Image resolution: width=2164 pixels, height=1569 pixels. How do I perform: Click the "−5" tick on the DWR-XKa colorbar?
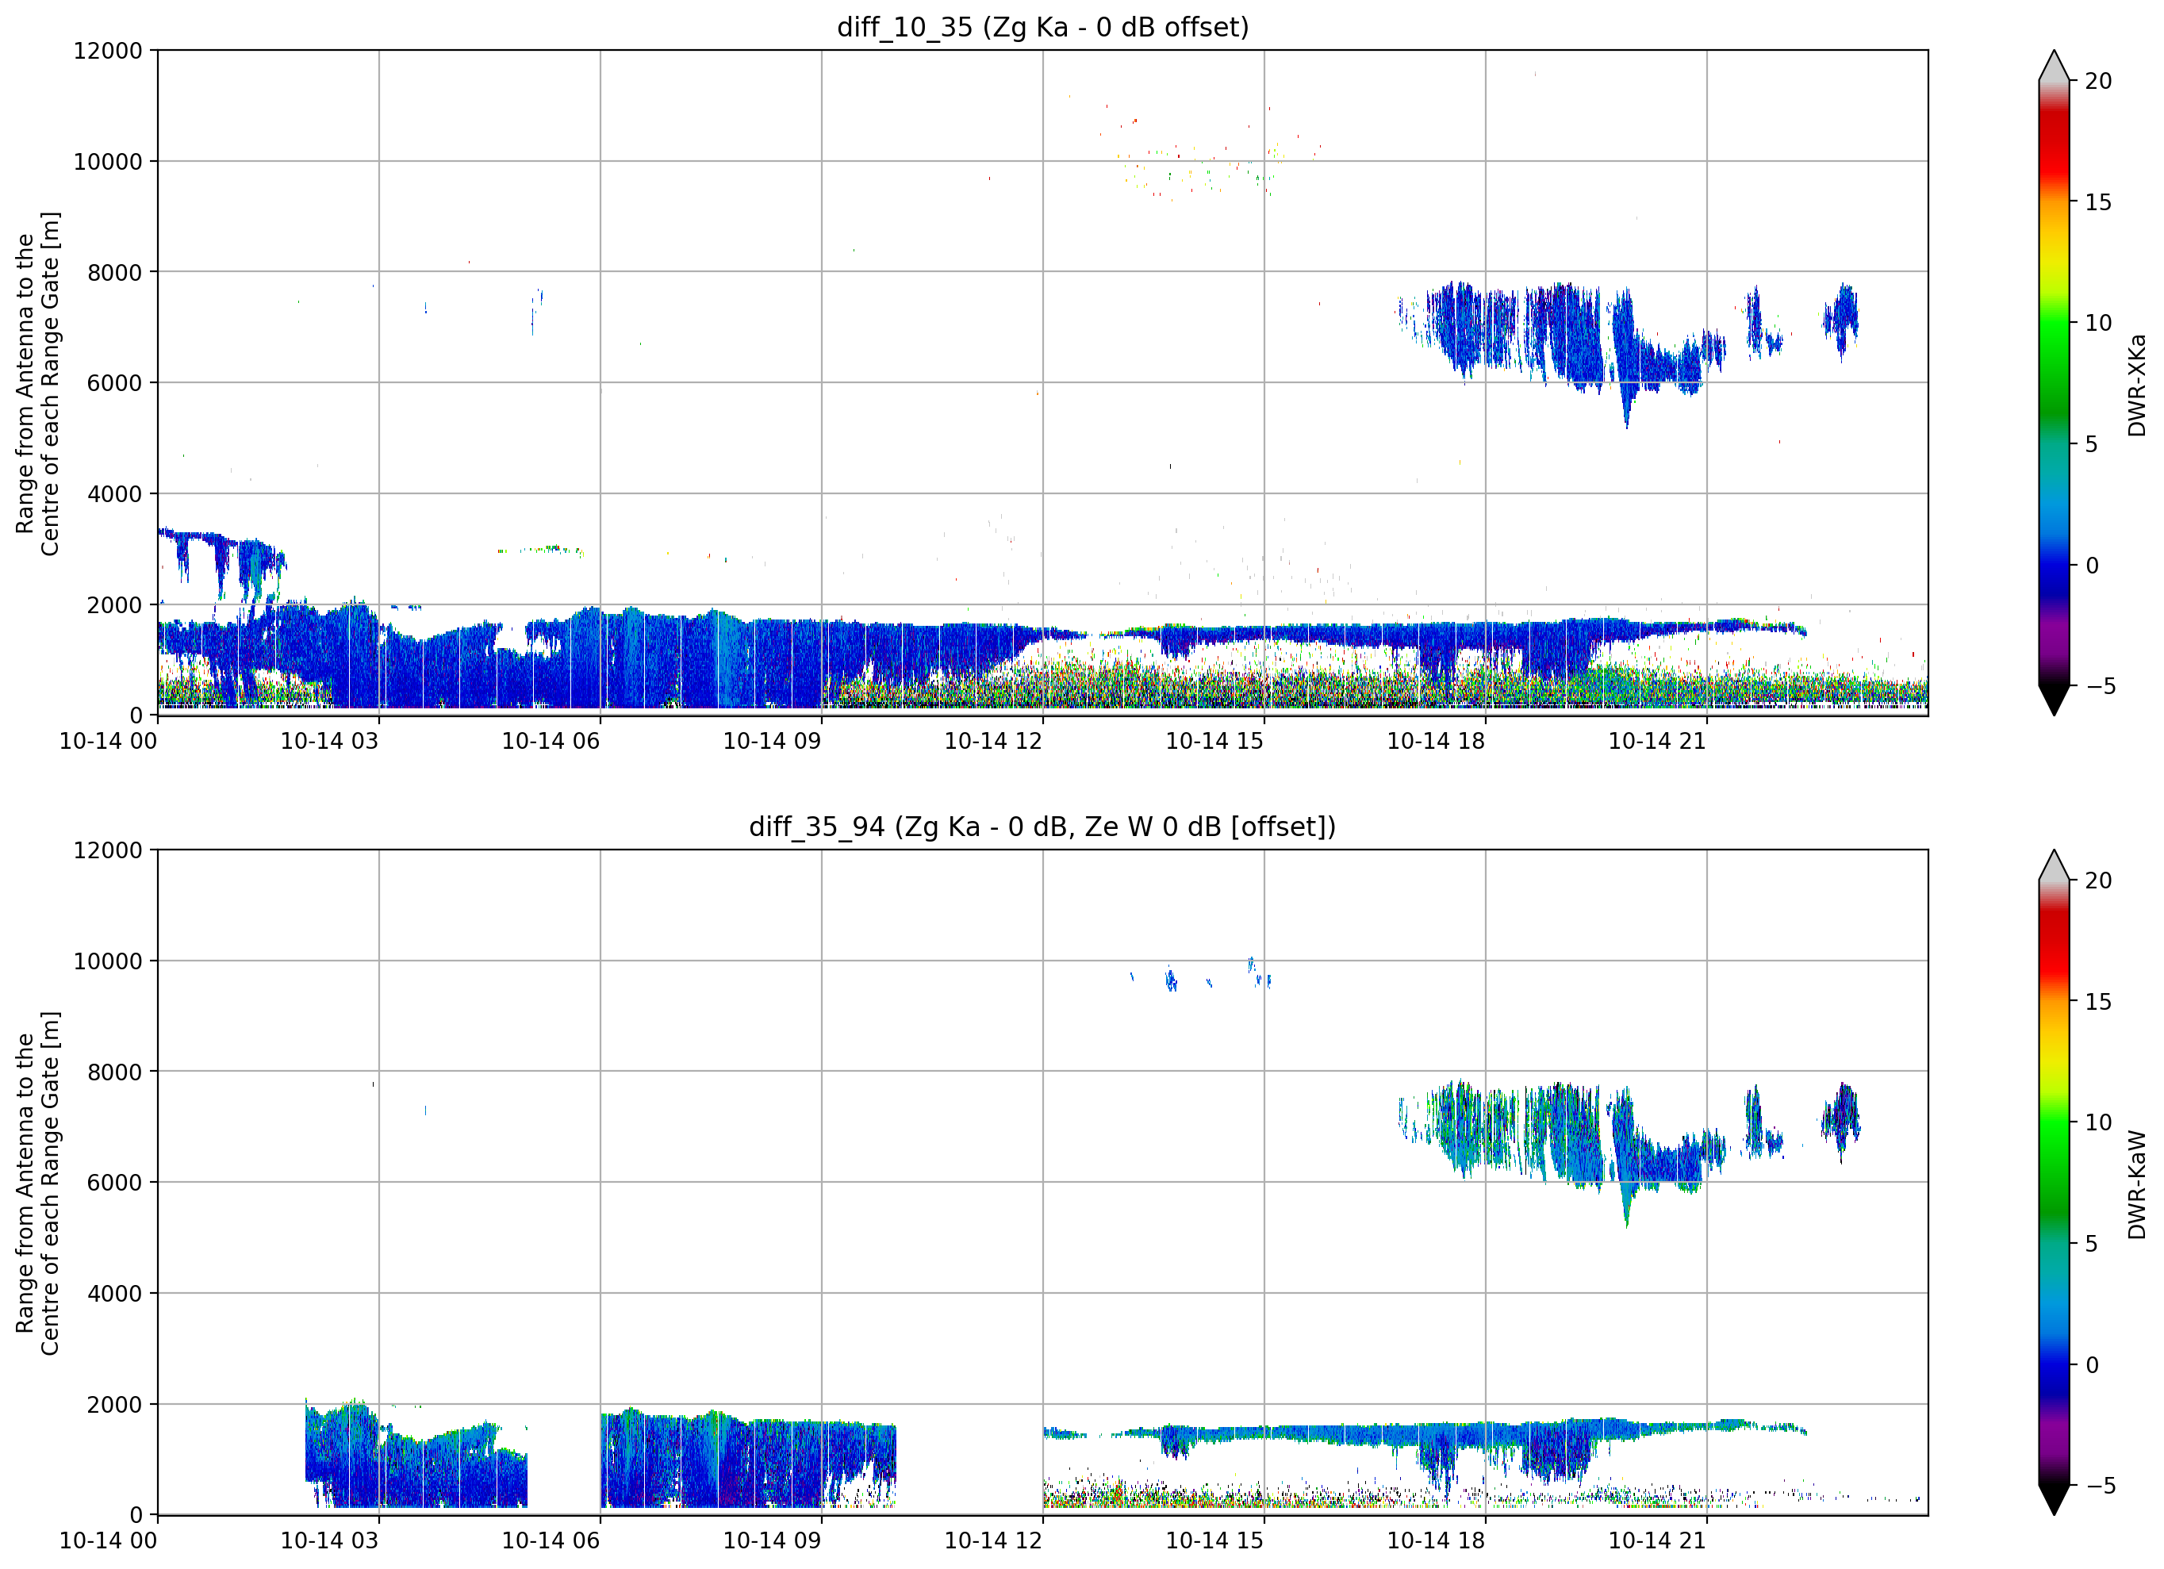(x=2100, y=686)
